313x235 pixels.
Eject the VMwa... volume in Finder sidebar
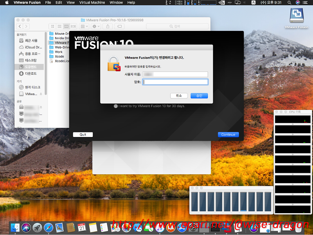pos(41,94)
